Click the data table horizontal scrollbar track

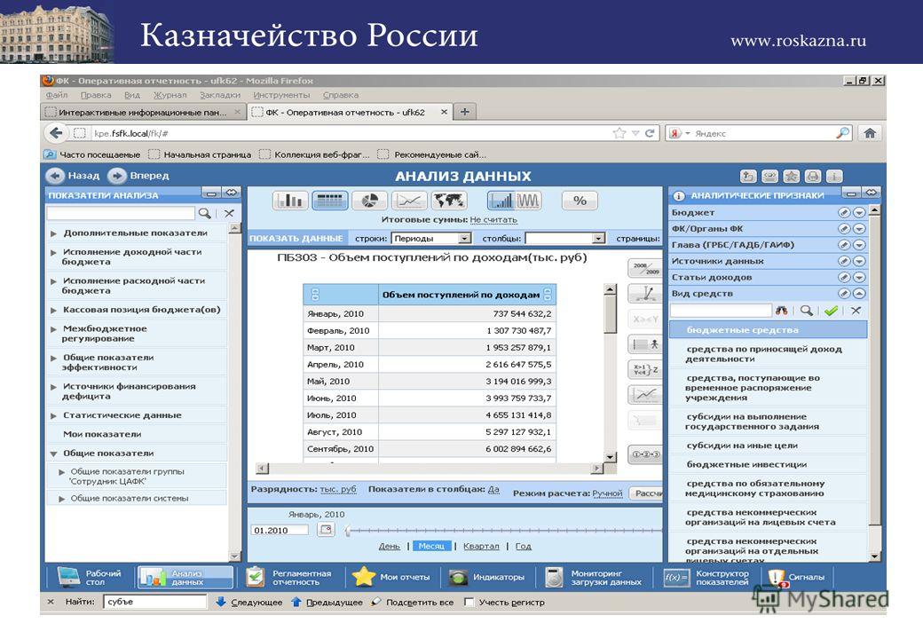click(x=430, y=469)
